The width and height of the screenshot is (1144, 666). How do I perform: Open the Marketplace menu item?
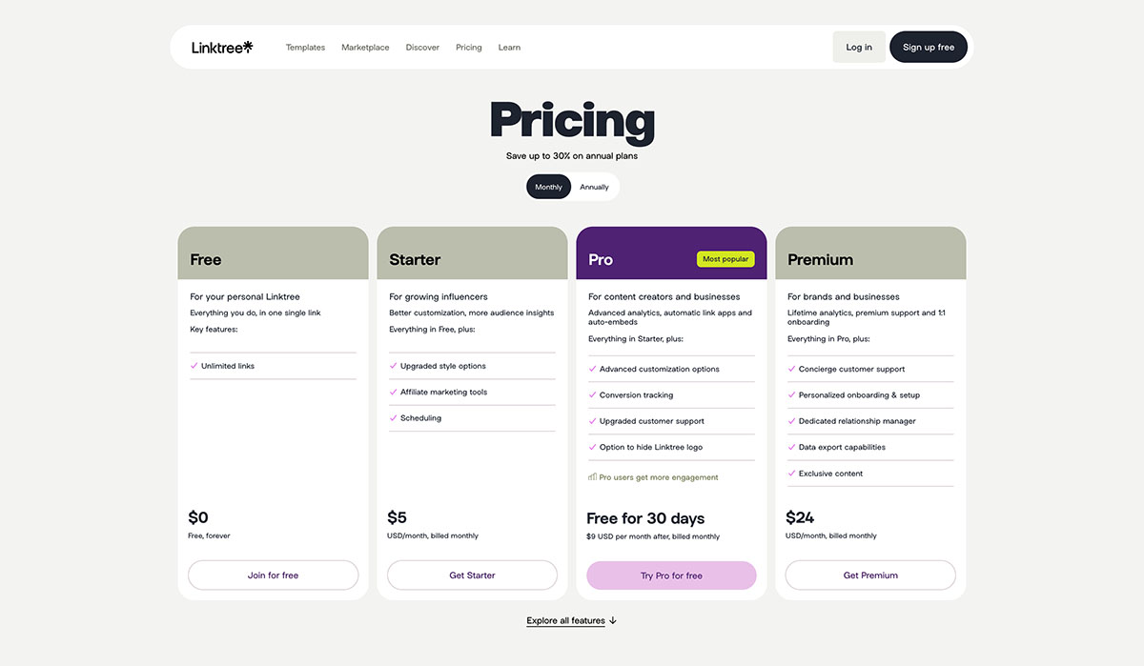[x=365, y=47]
